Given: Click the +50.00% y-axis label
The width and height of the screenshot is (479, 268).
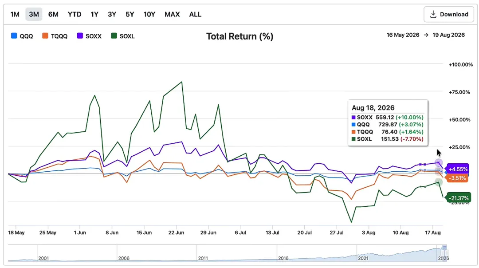Looking at the screenshot, I should 459,120.
